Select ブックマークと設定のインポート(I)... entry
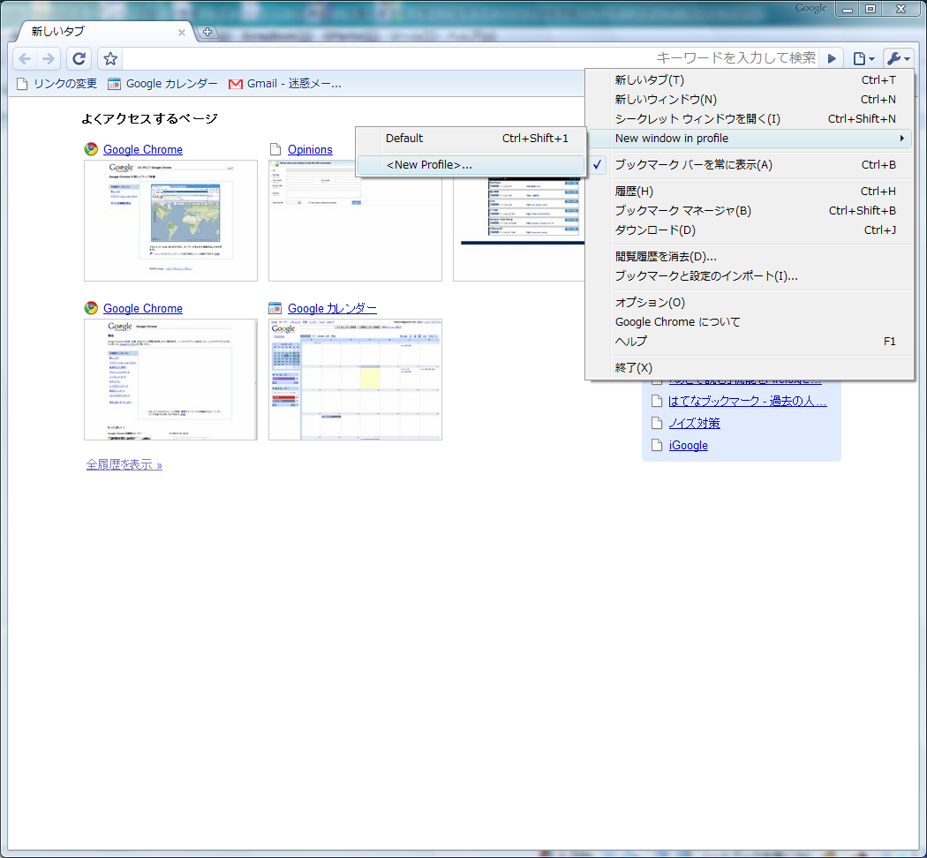Image resolution: width=927 pixels, height=858 pixels. (x=750, y=276)
